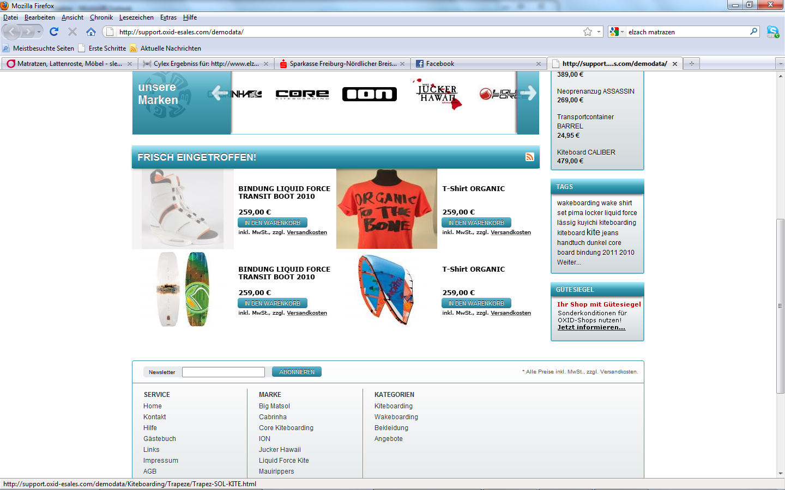This screenshot has height=490, width=785.
Task: Click the newsletter email input field
Action: click(223, 372)
